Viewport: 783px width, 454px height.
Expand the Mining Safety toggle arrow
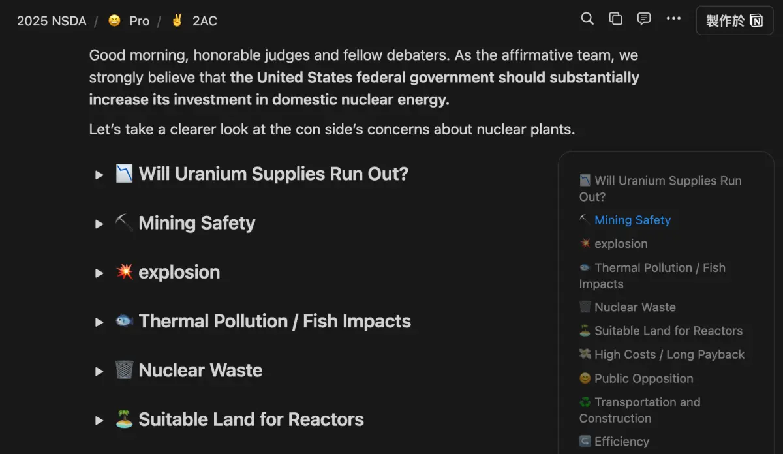(99, 224)
